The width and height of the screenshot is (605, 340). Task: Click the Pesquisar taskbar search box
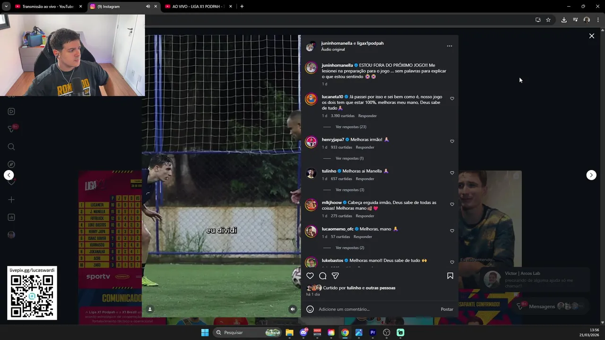247,332
